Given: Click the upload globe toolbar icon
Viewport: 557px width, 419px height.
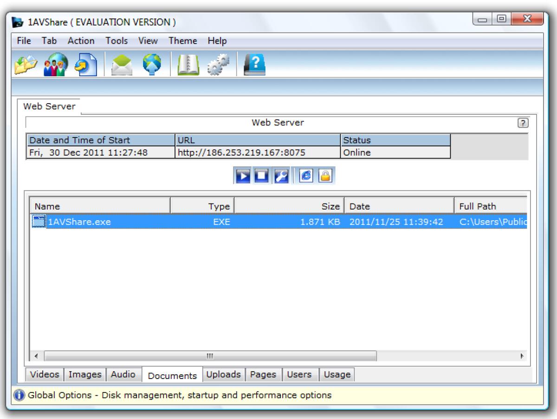Looking at the screenshot, I should pos(152,65).
